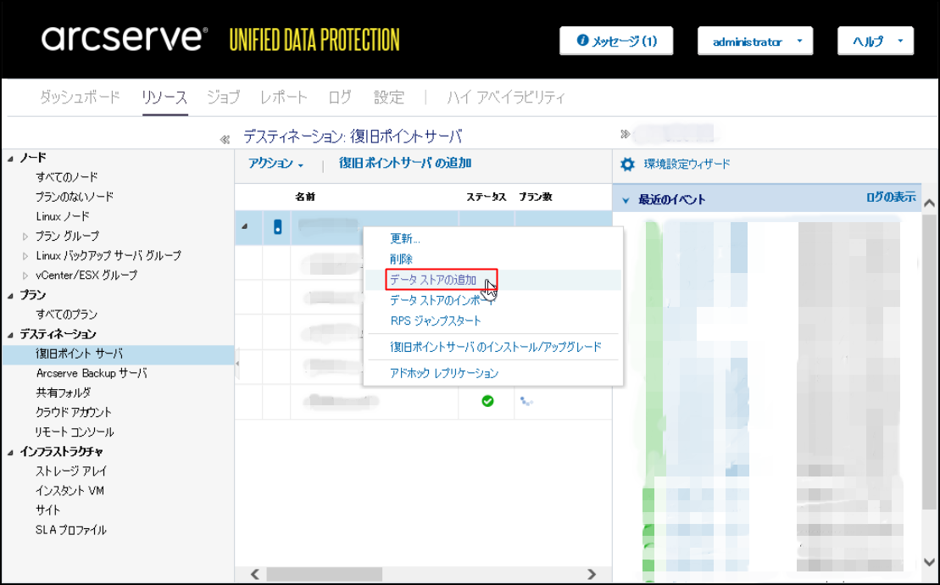Image resolution: width=940 pixels, height=585 pixels.
Task: Click the scroll-down arrow in events panel
Action: coord(929,562)
